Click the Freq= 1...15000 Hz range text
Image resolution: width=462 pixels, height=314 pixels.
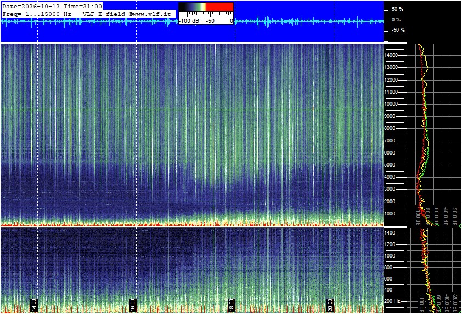(37, 14)
